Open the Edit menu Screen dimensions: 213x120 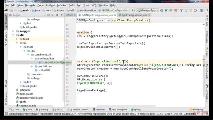click(x=13, y=5)
